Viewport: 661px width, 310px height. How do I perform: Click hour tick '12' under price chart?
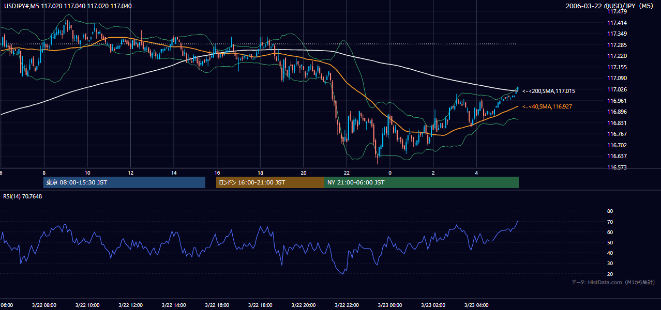(x=131, y=173)
